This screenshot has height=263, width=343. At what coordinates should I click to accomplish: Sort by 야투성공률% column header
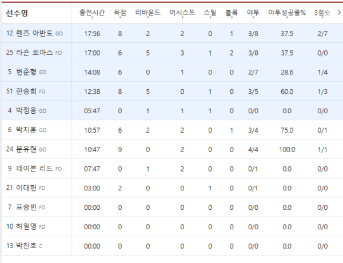[x=287, y=13]
